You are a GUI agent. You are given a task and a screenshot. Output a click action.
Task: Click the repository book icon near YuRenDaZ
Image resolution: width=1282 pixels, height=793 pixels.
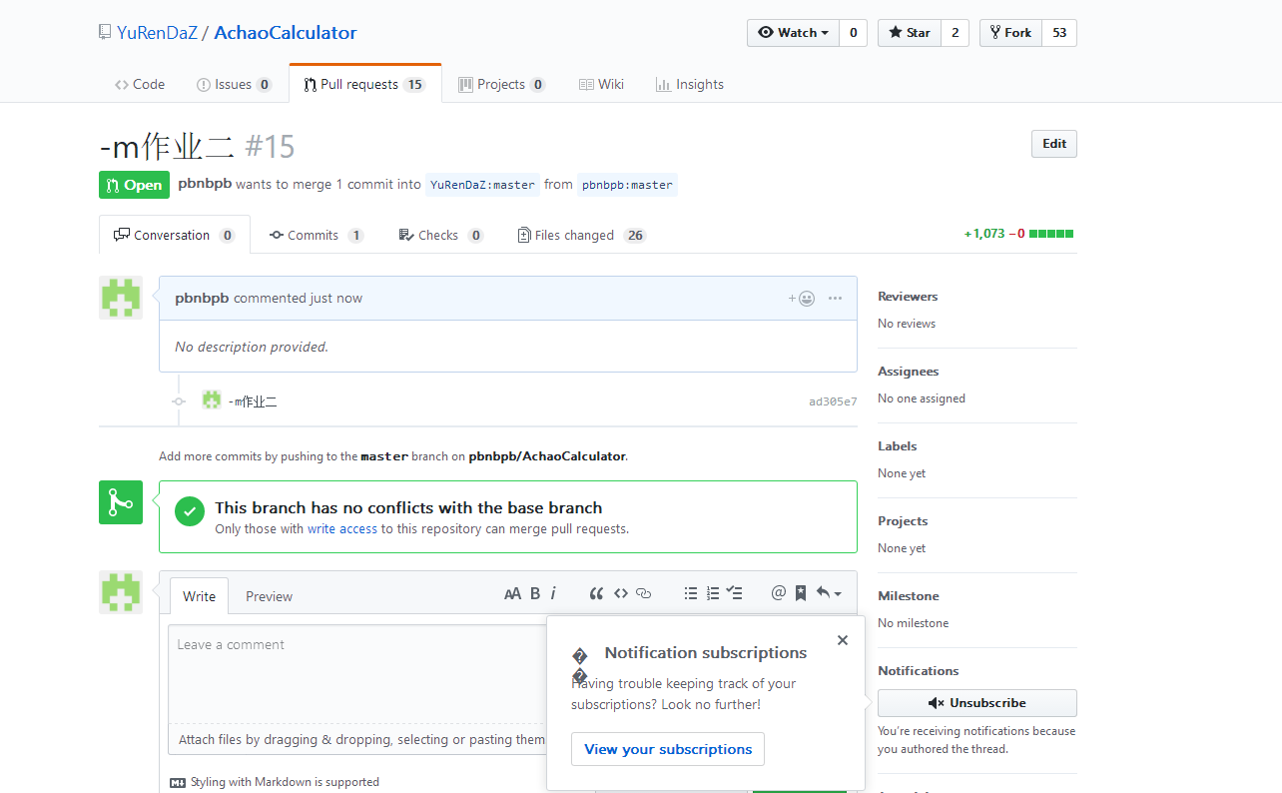105,32
